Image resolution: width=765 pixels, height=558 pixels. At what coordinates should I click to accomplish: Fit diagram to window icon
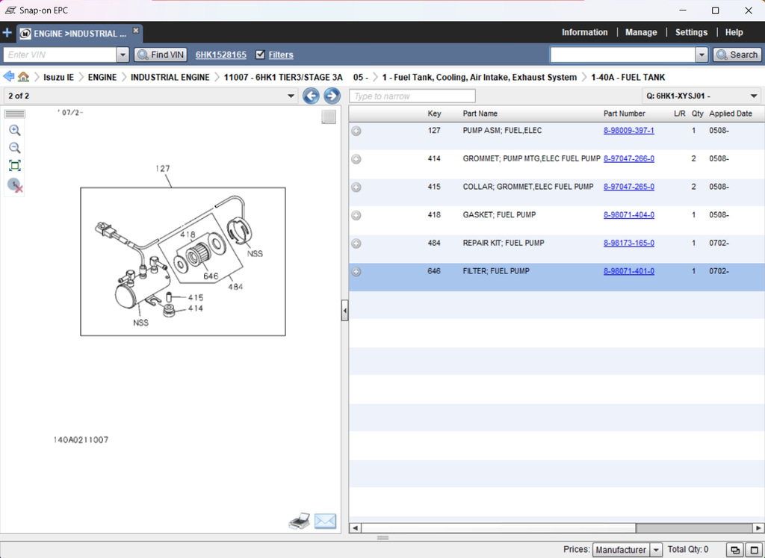point(15,165)
